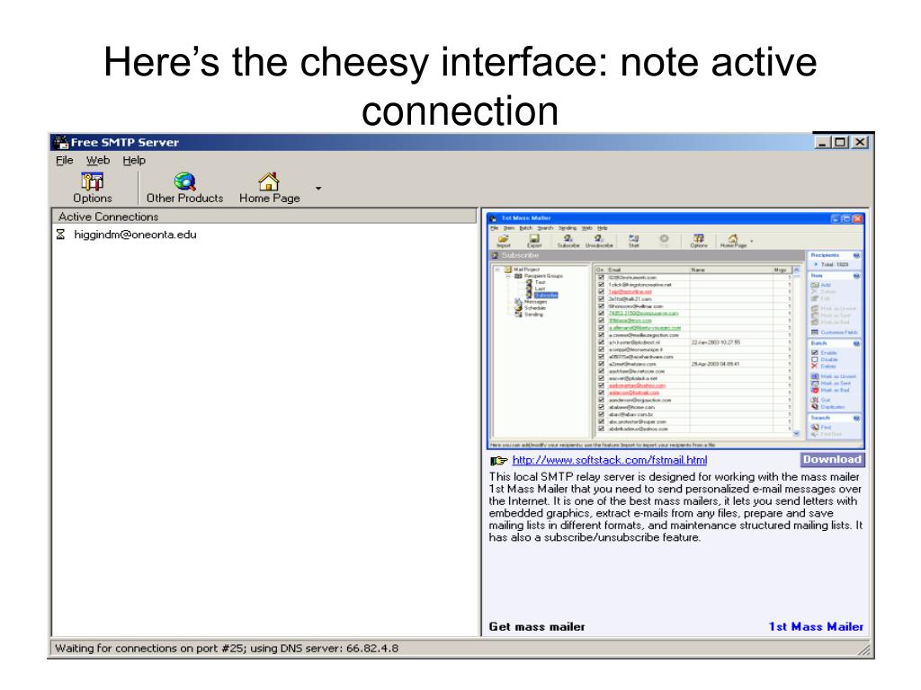
Task: Select Subscribe tree node in Mass Mailer preview
Action: tap(546, 295)
